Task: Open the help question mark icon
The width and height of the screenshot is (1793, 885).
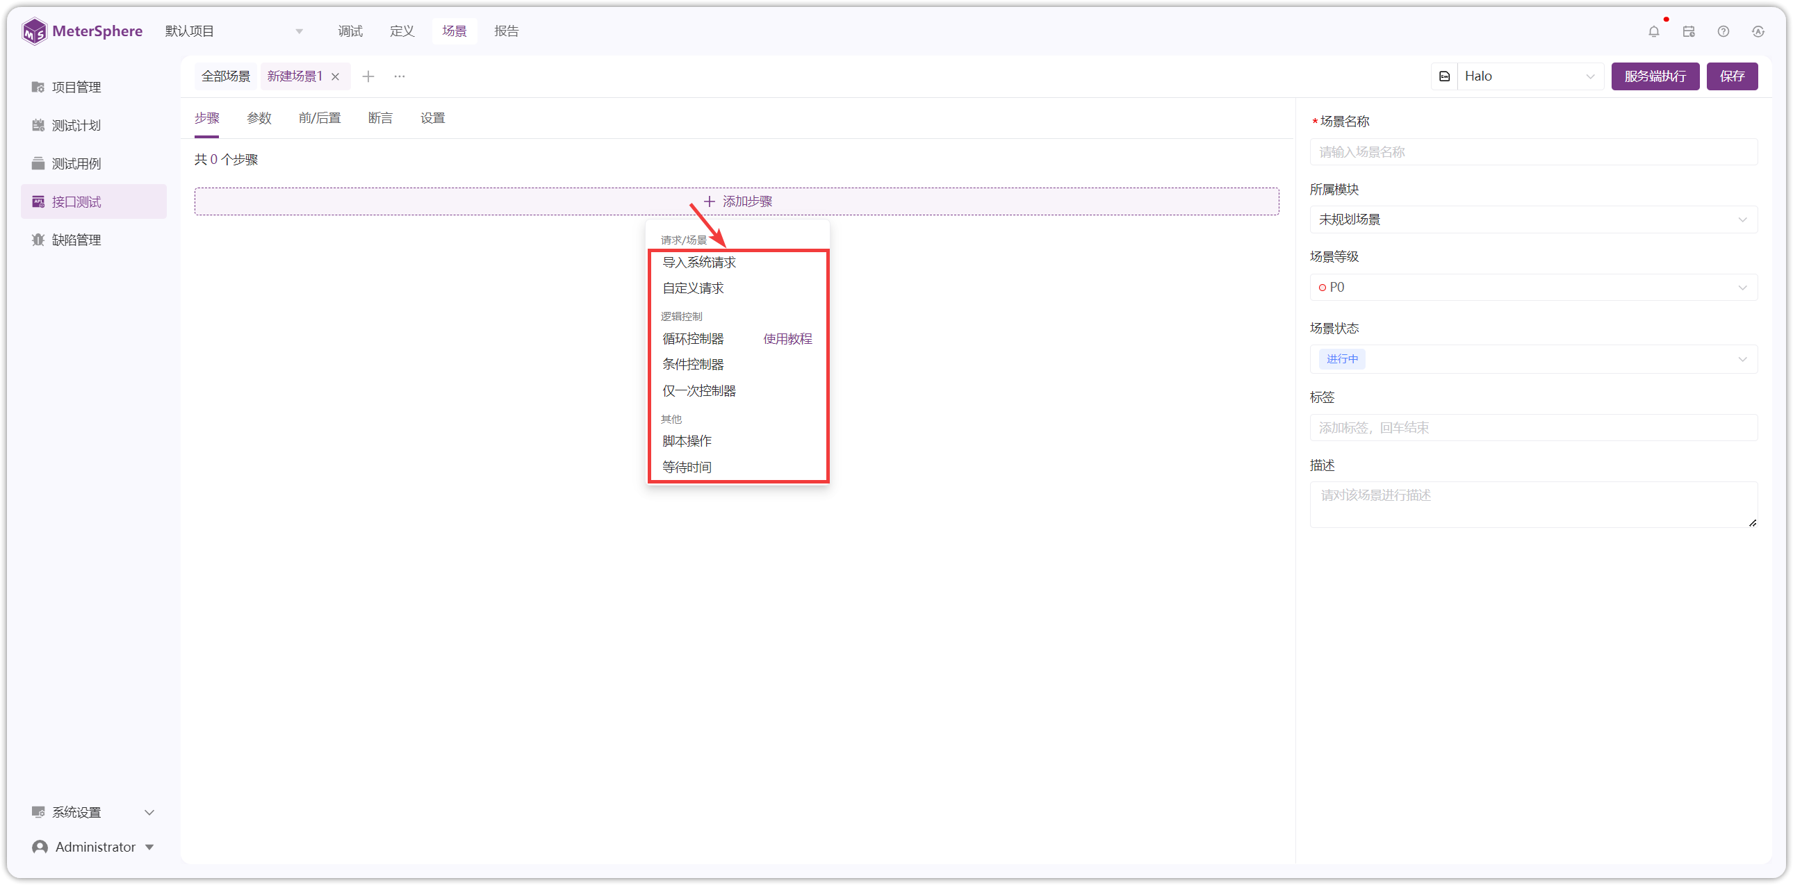Action: pos(1724,31)
